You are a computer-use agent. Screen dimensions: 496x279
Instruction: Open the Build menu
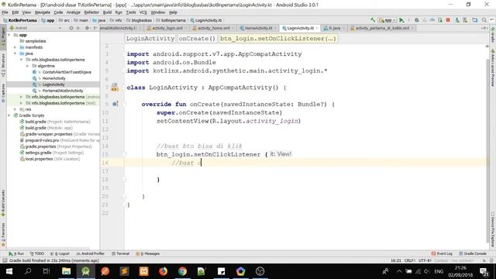coord(107,12)
